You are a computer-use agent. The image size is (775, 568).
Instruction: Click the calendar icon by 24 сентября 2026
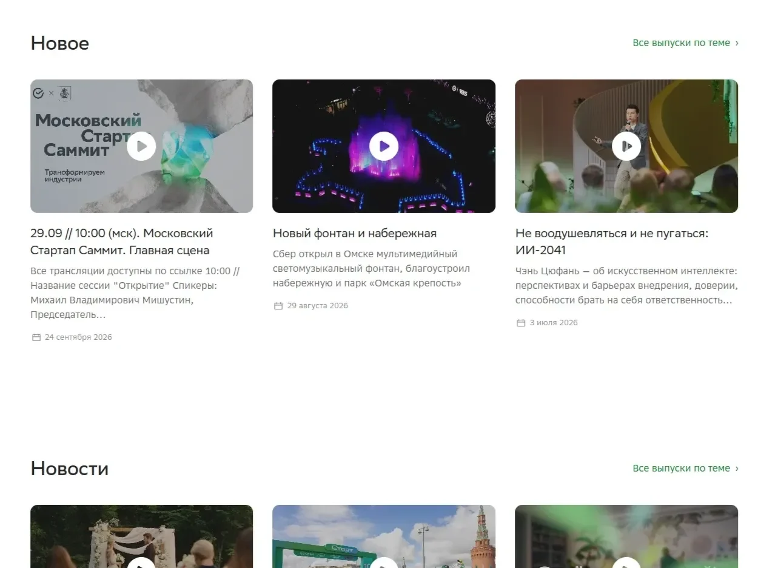[x=36, y=337]
